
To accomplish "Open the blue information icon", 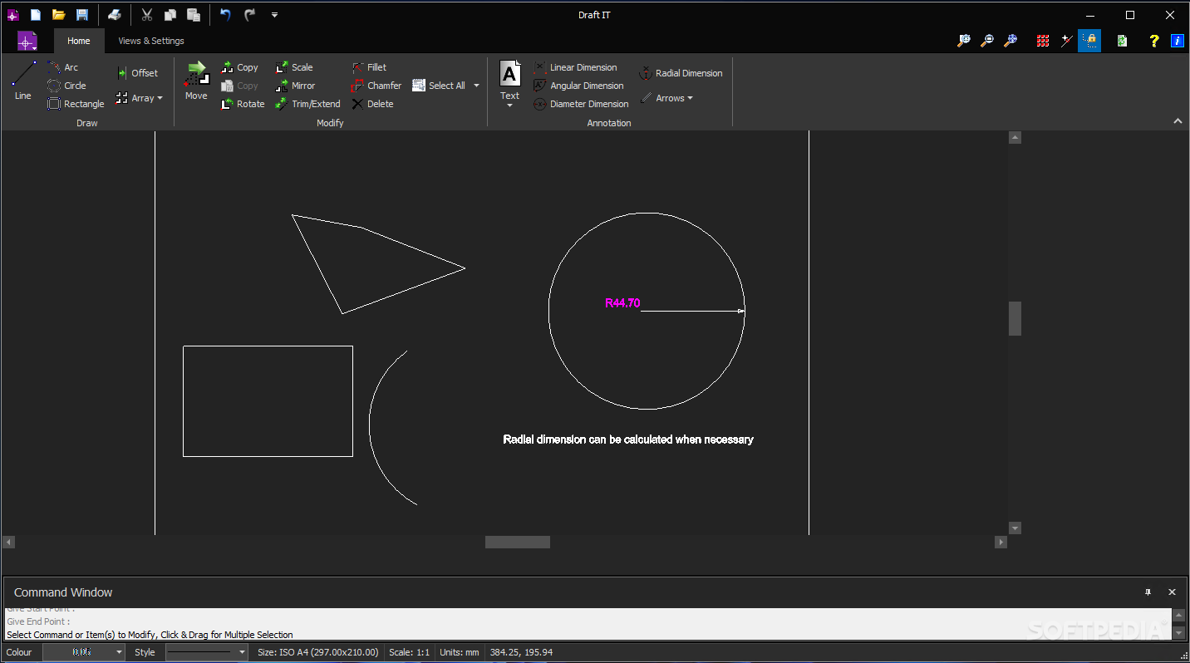I will tap(1178, 41).
